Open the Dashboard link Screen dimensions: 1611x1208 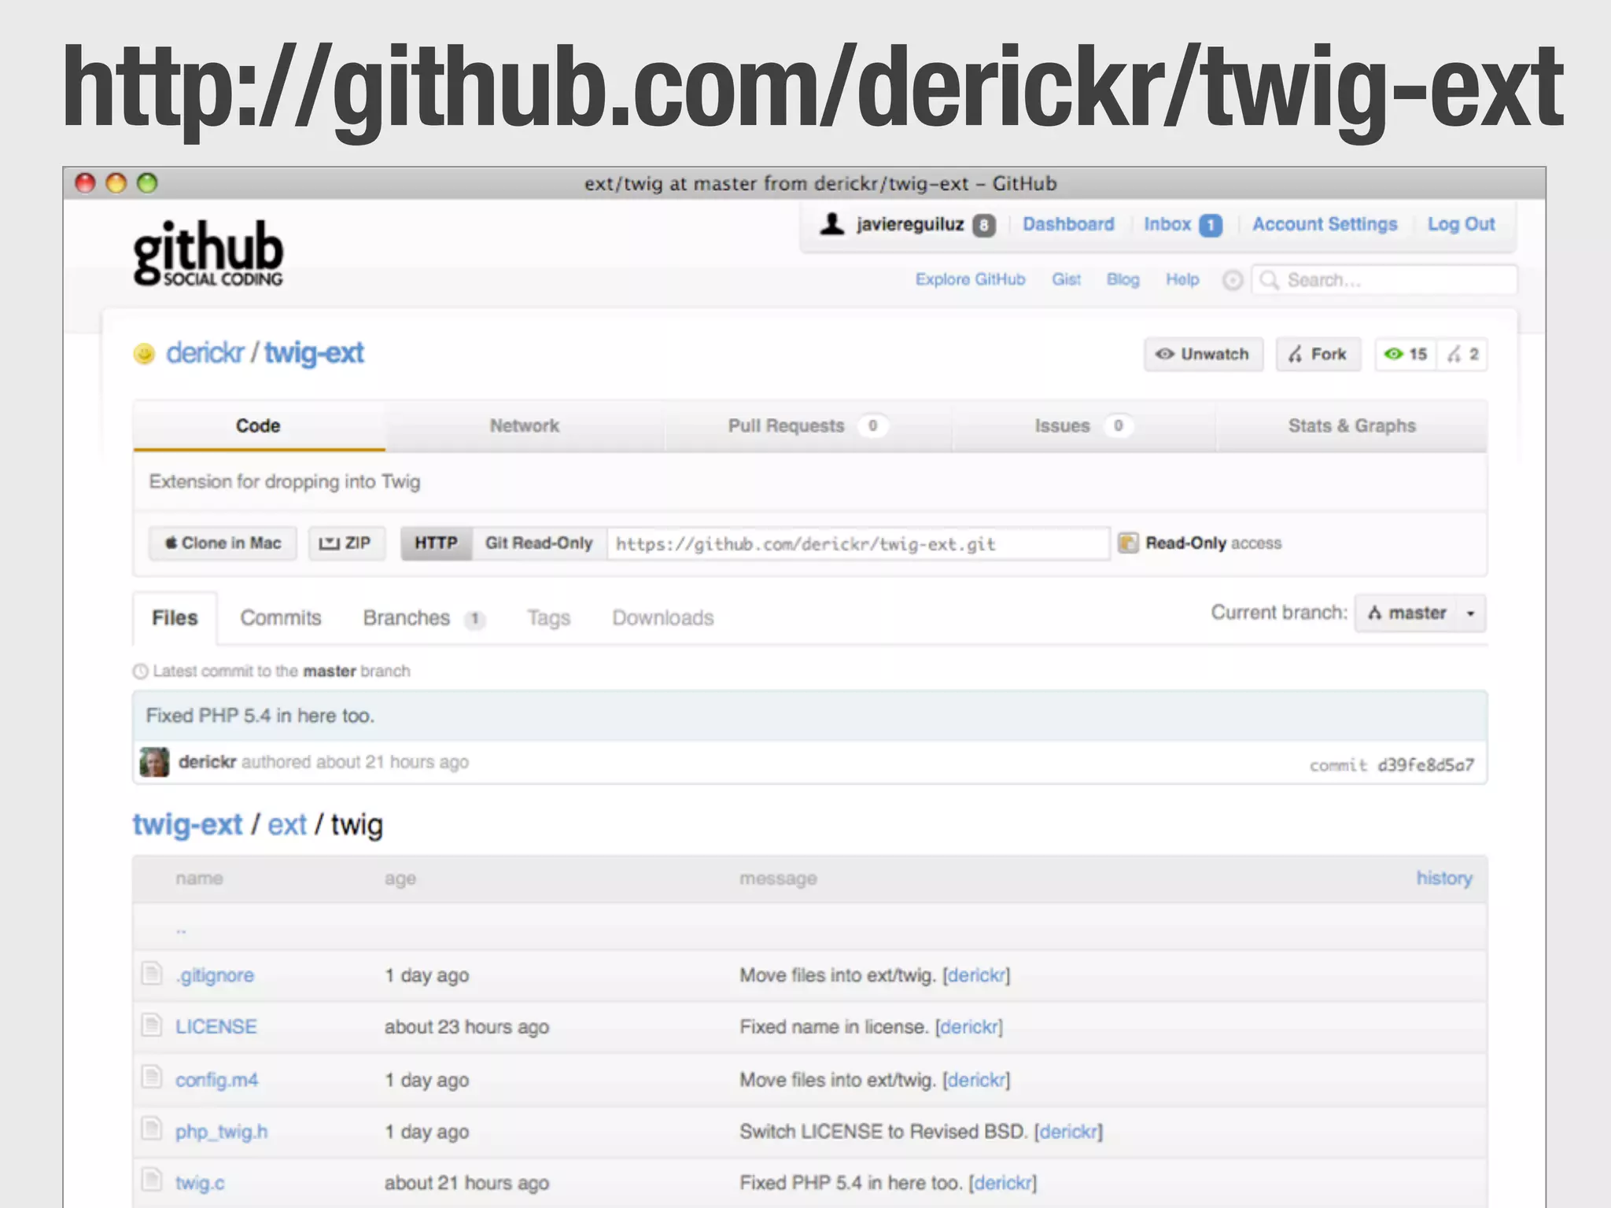pos(1068,224)
